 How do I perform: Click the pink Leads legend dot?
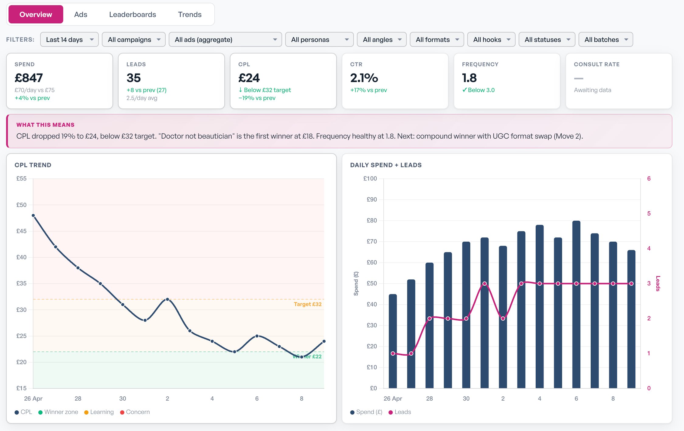tap(391, 412)
